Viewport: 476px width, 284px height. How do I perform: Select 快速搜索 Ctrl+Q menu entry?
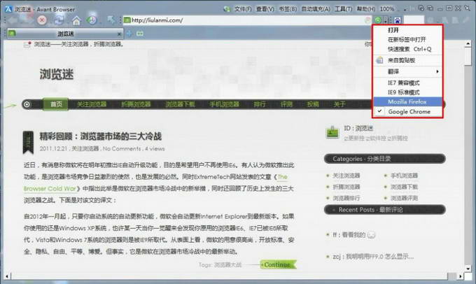tap(407, 49)
